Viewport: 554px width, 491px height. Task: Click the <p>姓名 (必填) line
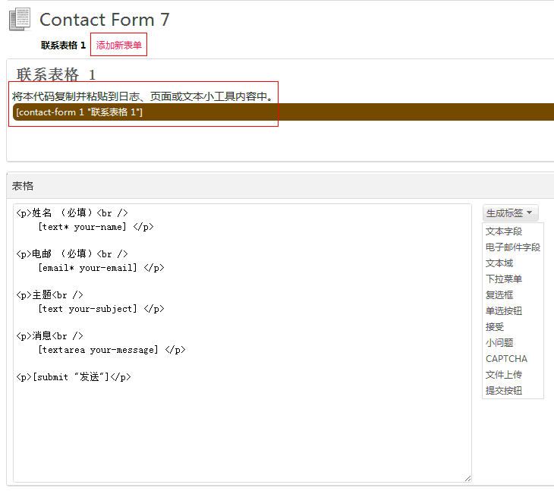72,213
